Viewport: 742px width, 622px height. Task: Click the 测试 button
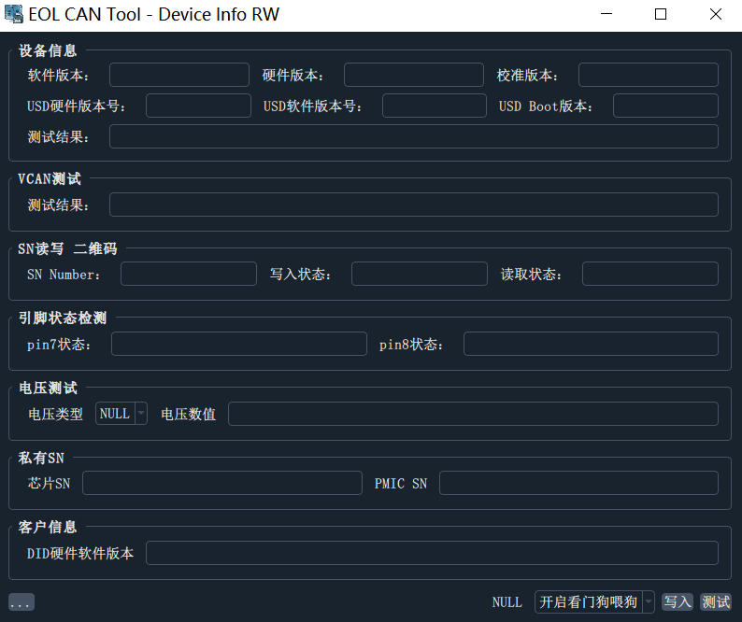tap(716, 602)
